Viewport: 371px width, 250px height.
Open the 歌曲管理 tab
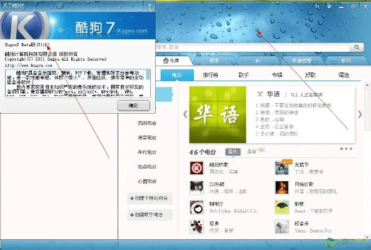(302, 61)
